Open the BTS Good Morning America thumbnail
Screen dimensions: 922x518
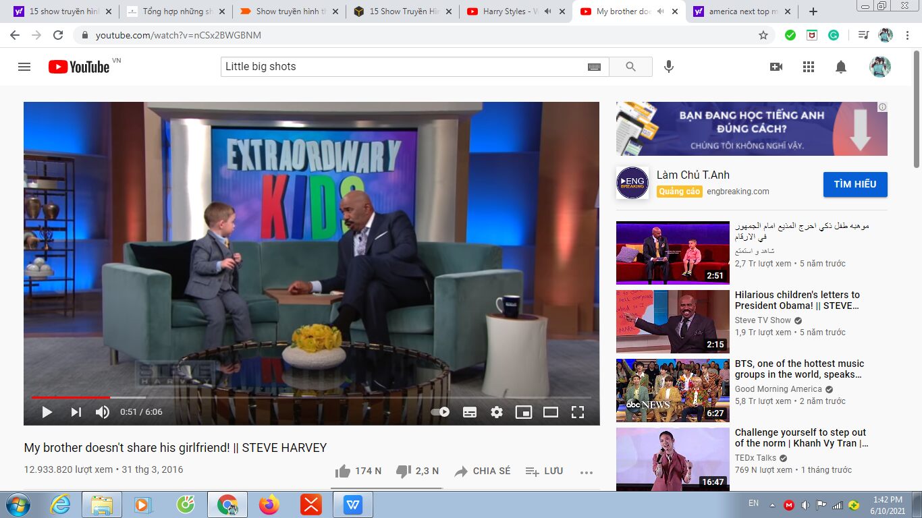673,391
